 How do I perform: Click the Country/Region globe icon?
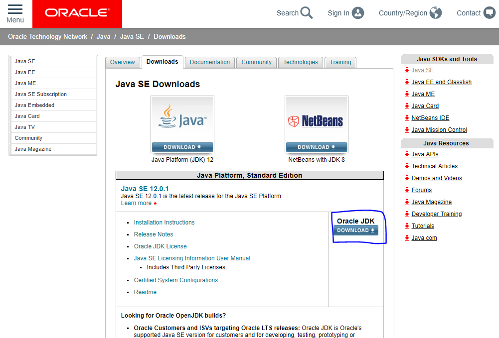436,13
